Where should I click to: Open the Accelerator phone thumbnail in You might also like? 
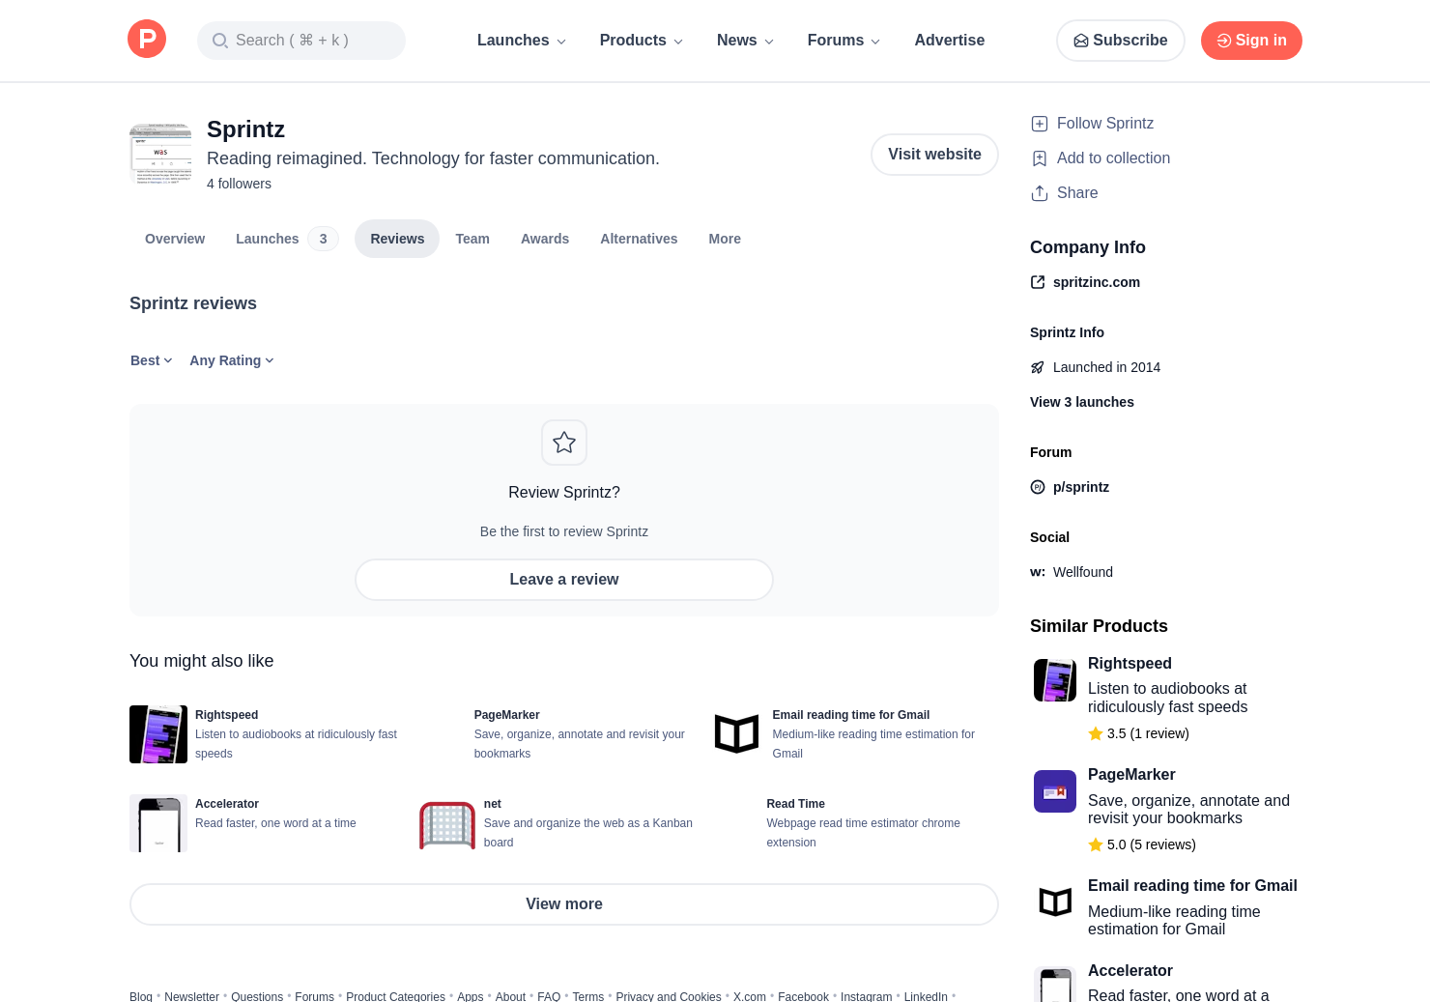point(158,823)
